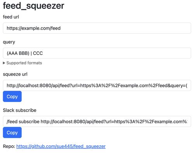Copy the Slack subscribe command
Image resolution: width=194 pixels, height=153 pixels.
12,133
